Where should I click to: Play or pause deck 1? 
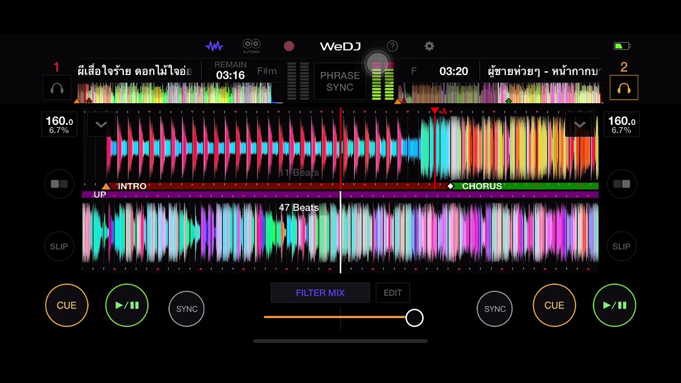pos(127,305)
